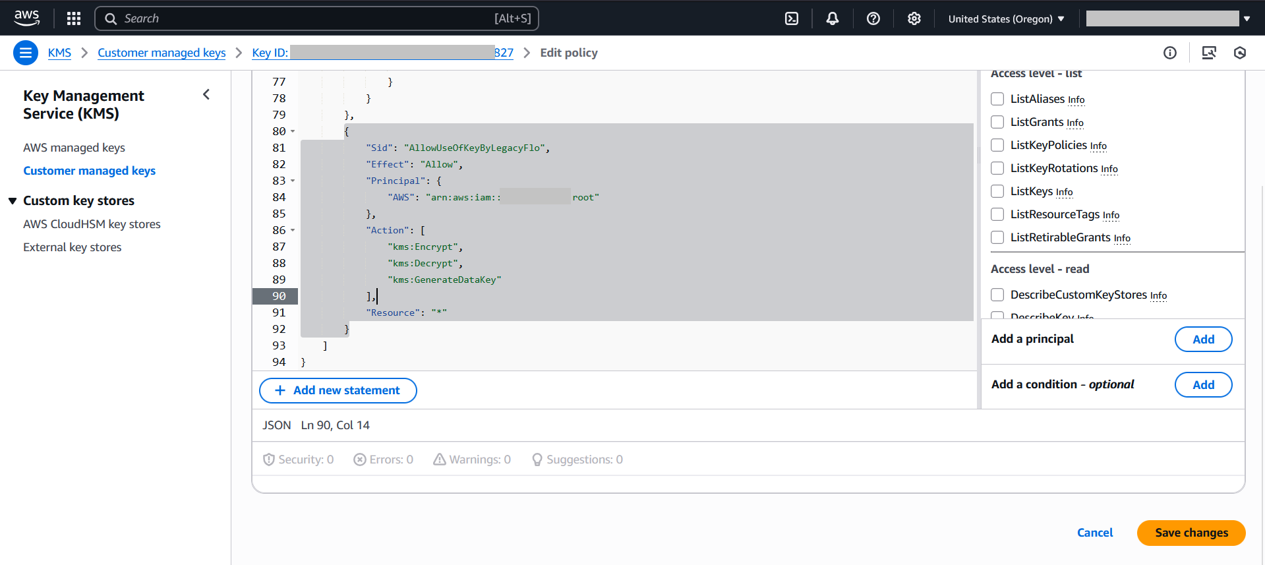1265x565 pixels.
Task: Open the AWS home logo
Action: [x=27, y=18]
